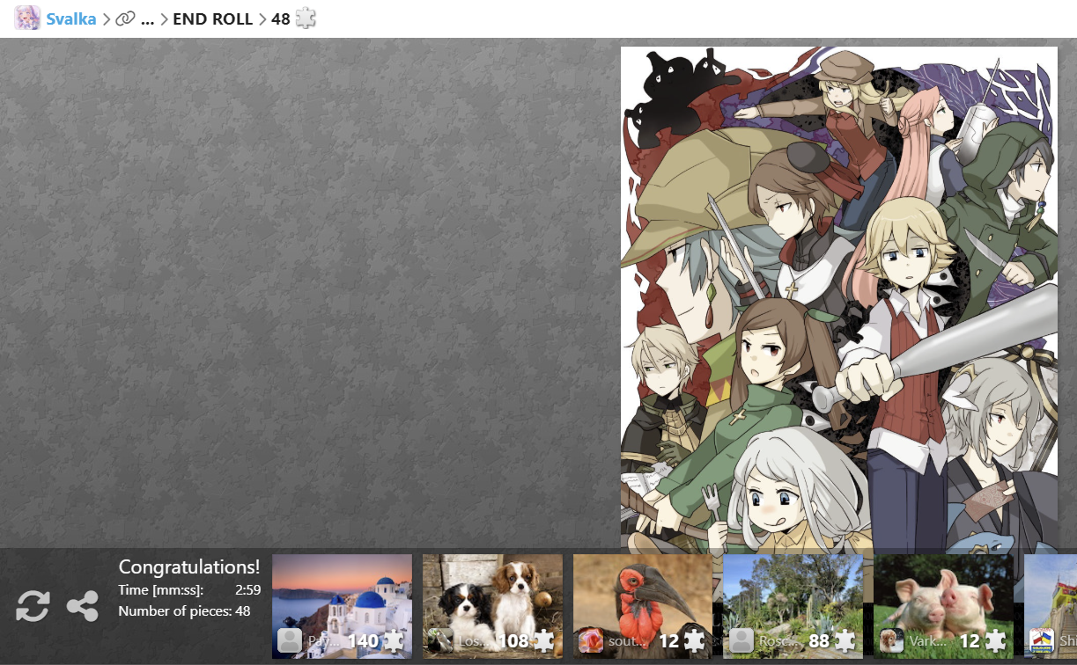Open the partially visible last puzzle thumbnail
1077x665 pixels.
[1051, 606]
